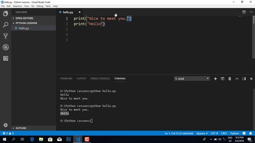Viewport: 255px width, 143px height.
Task: Open the Help menu
Action: click(55, 6)
